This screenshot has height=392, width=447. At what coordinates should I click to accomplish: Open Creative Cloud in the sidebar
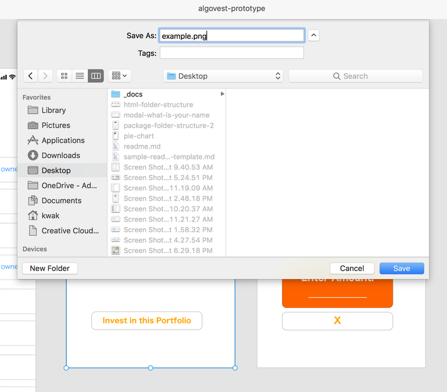(62, 230)
